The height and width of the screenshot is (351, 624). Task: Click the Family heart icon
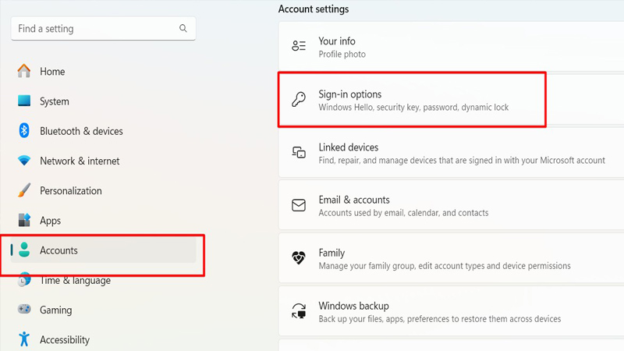299,258
